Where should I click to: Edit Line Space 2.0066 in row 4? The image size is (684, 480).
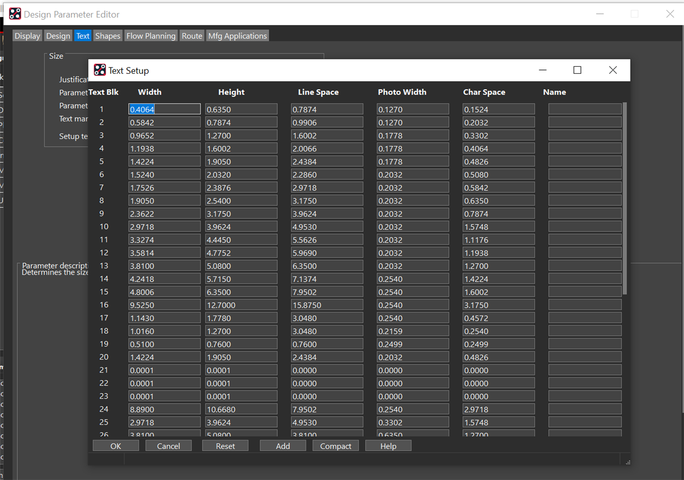327,149
